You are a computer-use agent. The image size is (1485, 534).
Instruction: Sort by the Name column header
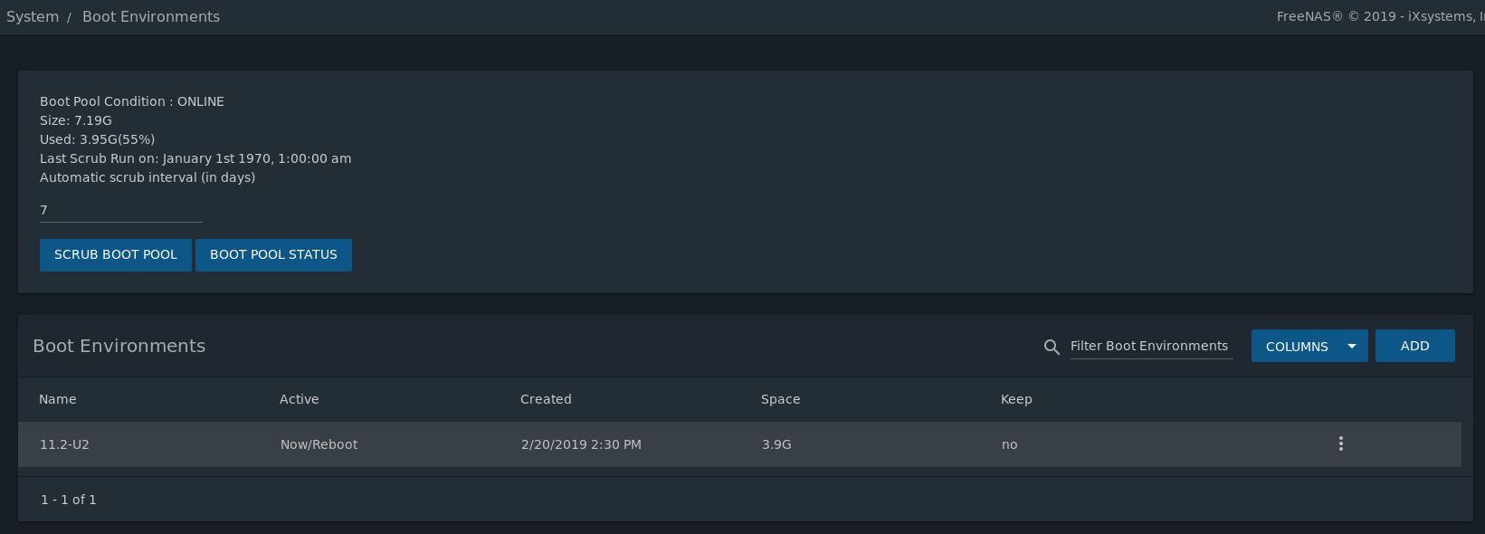tap(58, 399)
